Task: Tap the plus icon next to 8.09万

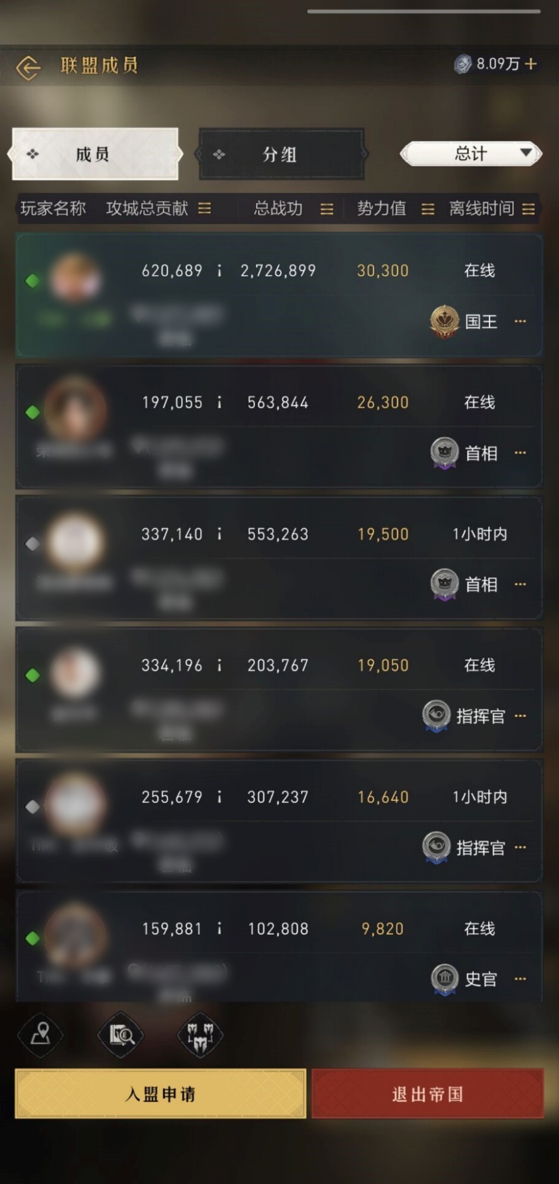Action: point(531,64)
